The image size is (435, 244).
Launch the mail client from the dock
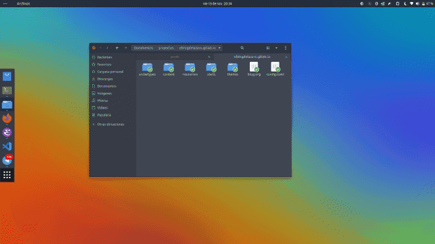point(7,76)
